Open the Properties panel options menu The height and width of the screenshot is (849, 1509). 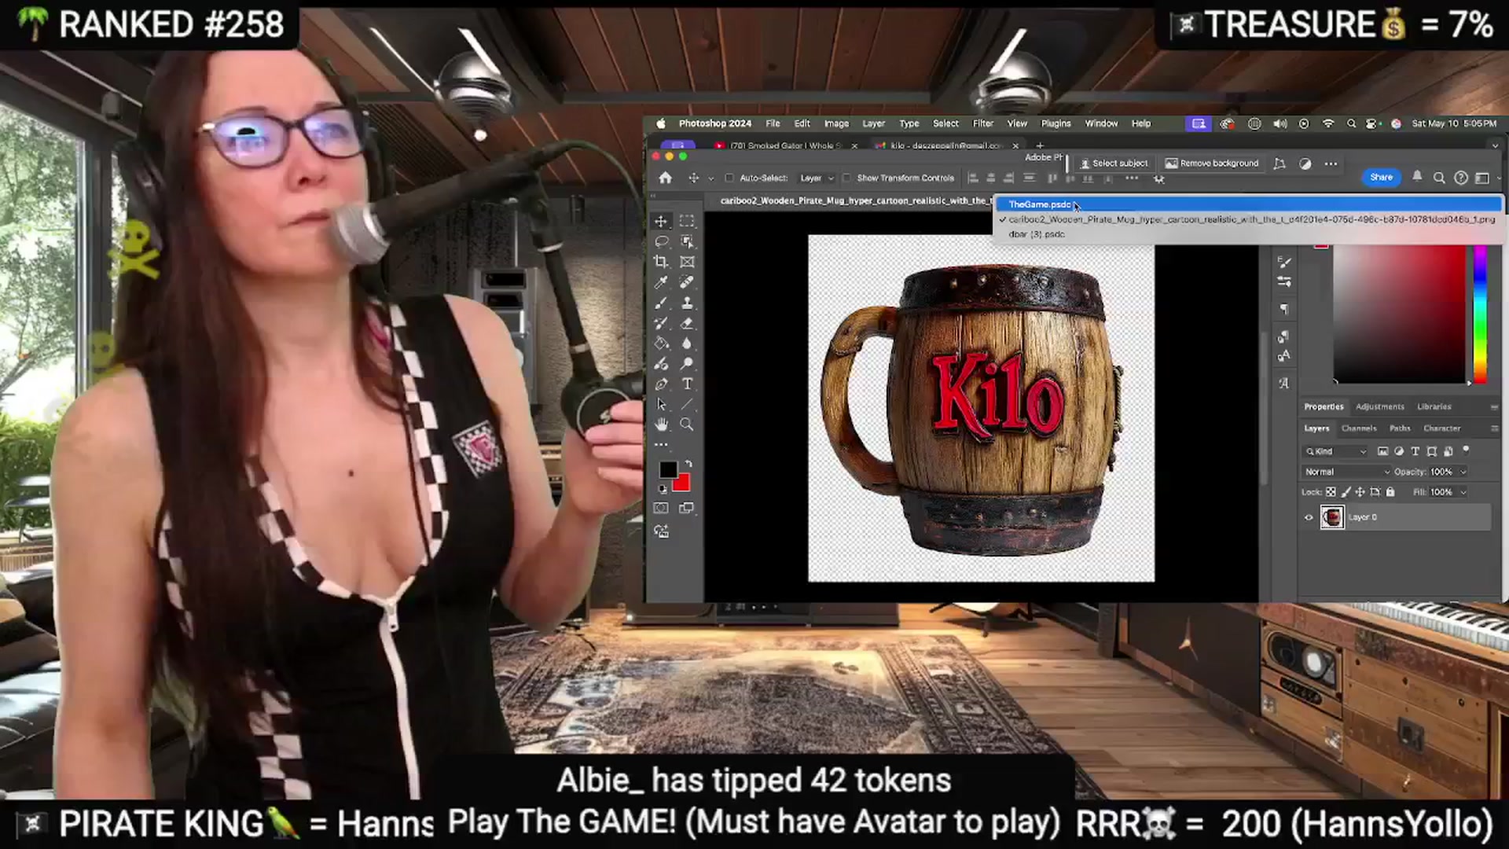[x=1494, y=407]
